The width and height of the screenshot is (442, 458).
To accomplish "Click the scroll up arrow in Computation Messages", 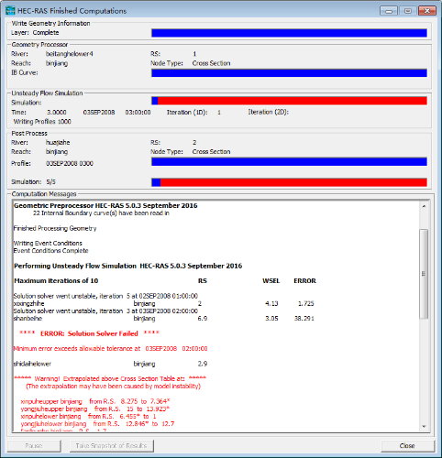I will coord(424,206).
